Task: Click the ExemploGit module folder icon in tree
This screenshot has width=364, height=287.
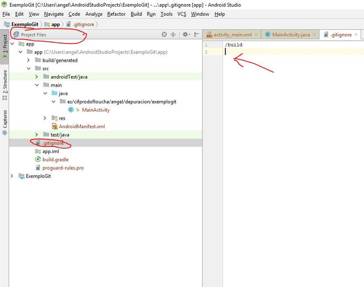Action: [21, 176]
